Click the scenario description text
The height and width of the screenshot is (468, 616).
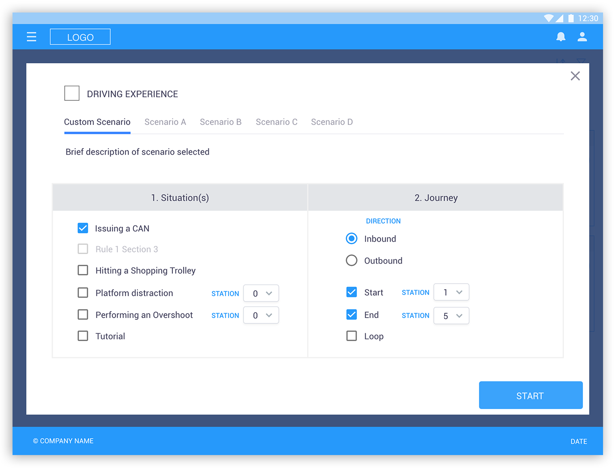pyautogui.click(x=137, y=152)
